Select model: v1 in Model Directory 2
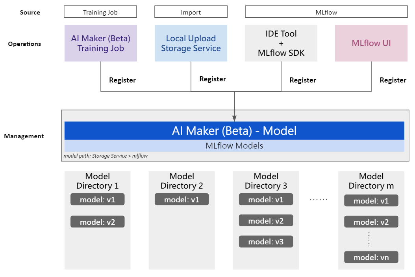415x277 pixels. pos(182,199)
